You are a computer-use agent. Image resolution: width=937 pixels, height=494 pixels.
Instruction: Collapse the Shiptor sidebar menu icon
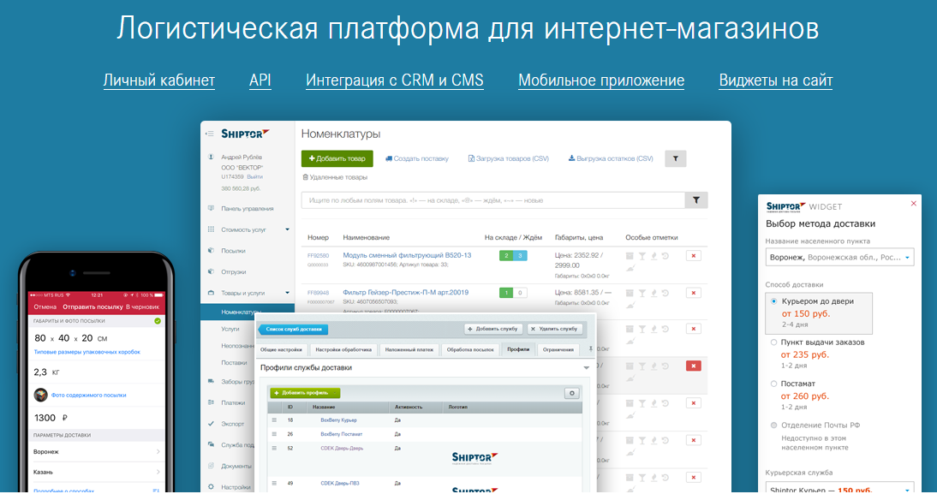point(209,134)
